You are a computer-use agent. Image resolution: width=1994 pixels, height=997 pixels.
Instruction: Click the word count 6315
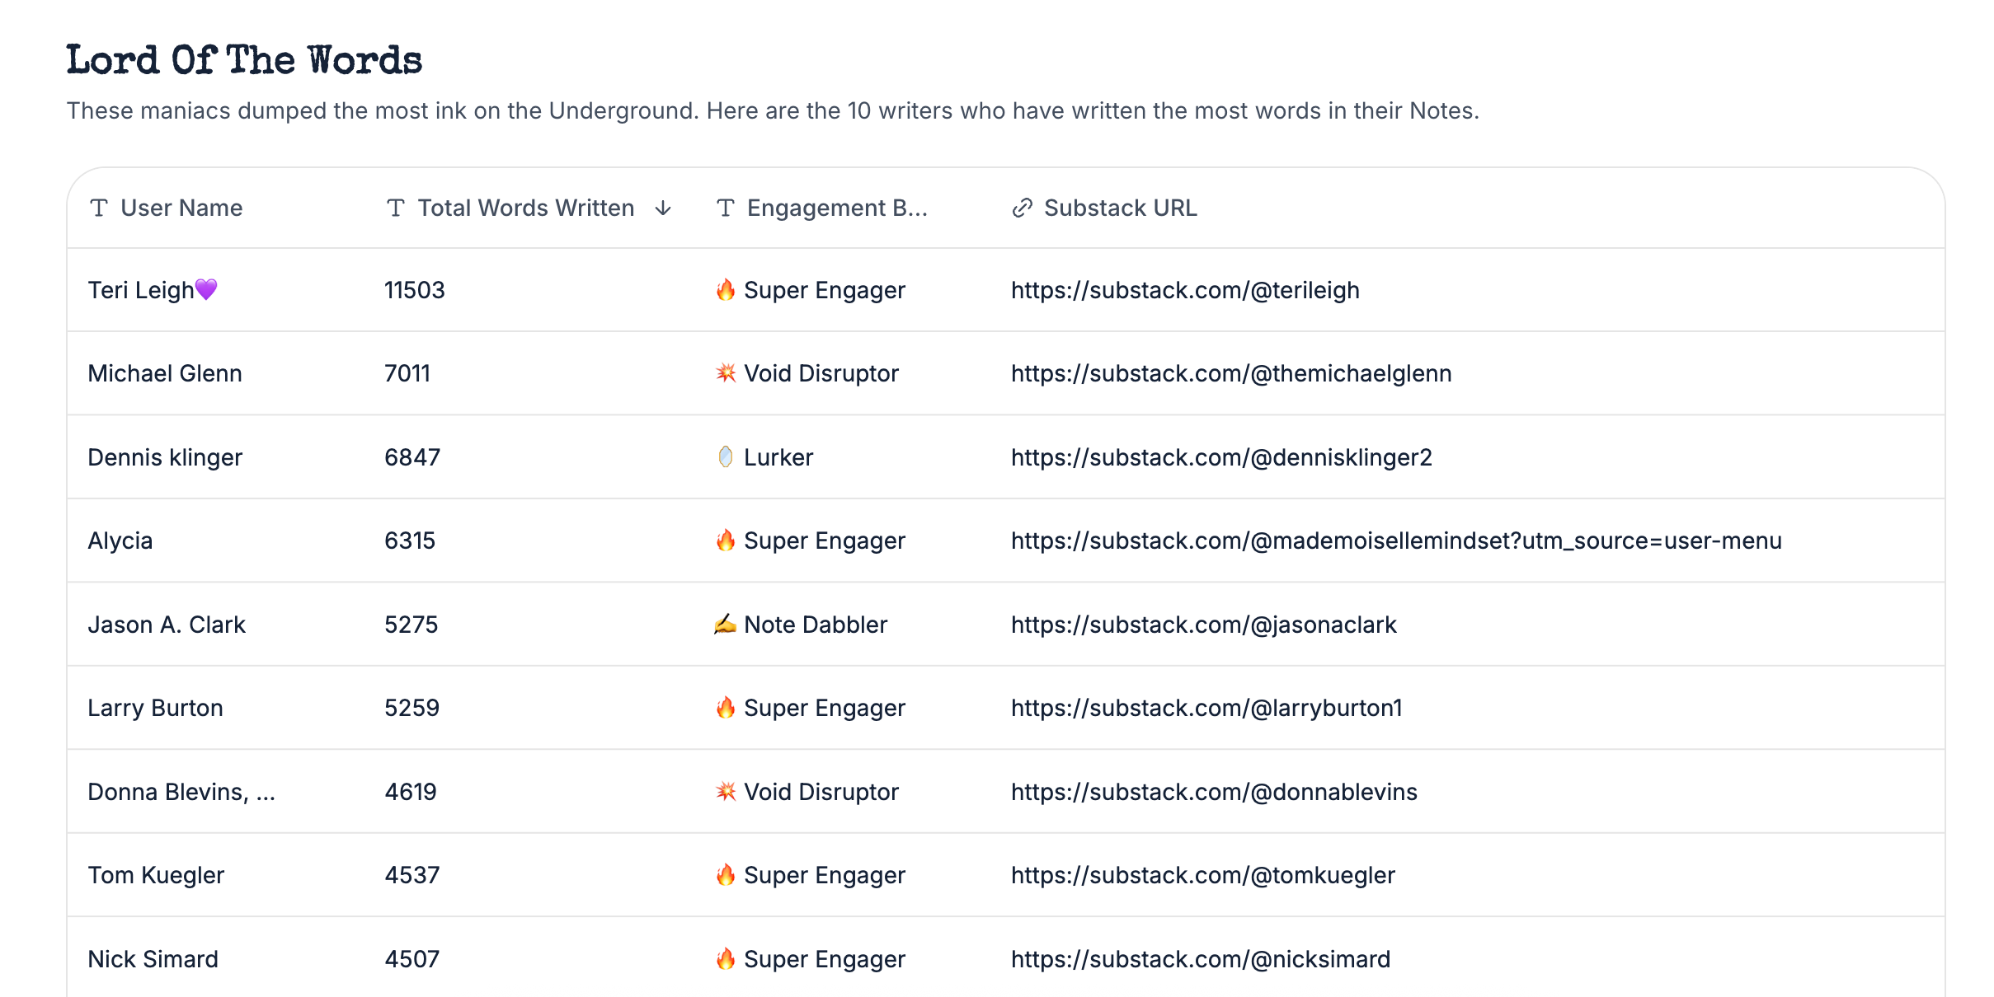pyautogui.click(x=410, y=541)
